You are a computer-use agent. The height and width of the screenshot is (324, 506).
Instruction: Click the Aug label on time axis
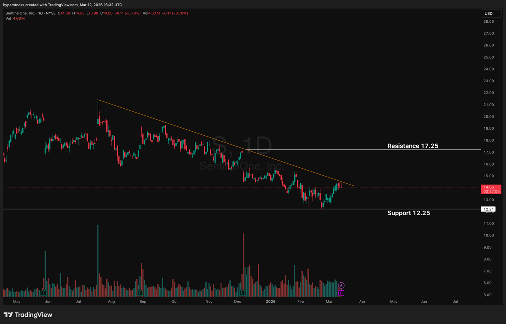111,302
